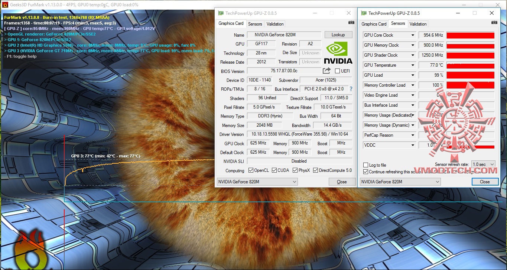Click the Subvendor value Acer (1025)
The height and width of the screenshot is (270, 507).
(x=326, y=80)
